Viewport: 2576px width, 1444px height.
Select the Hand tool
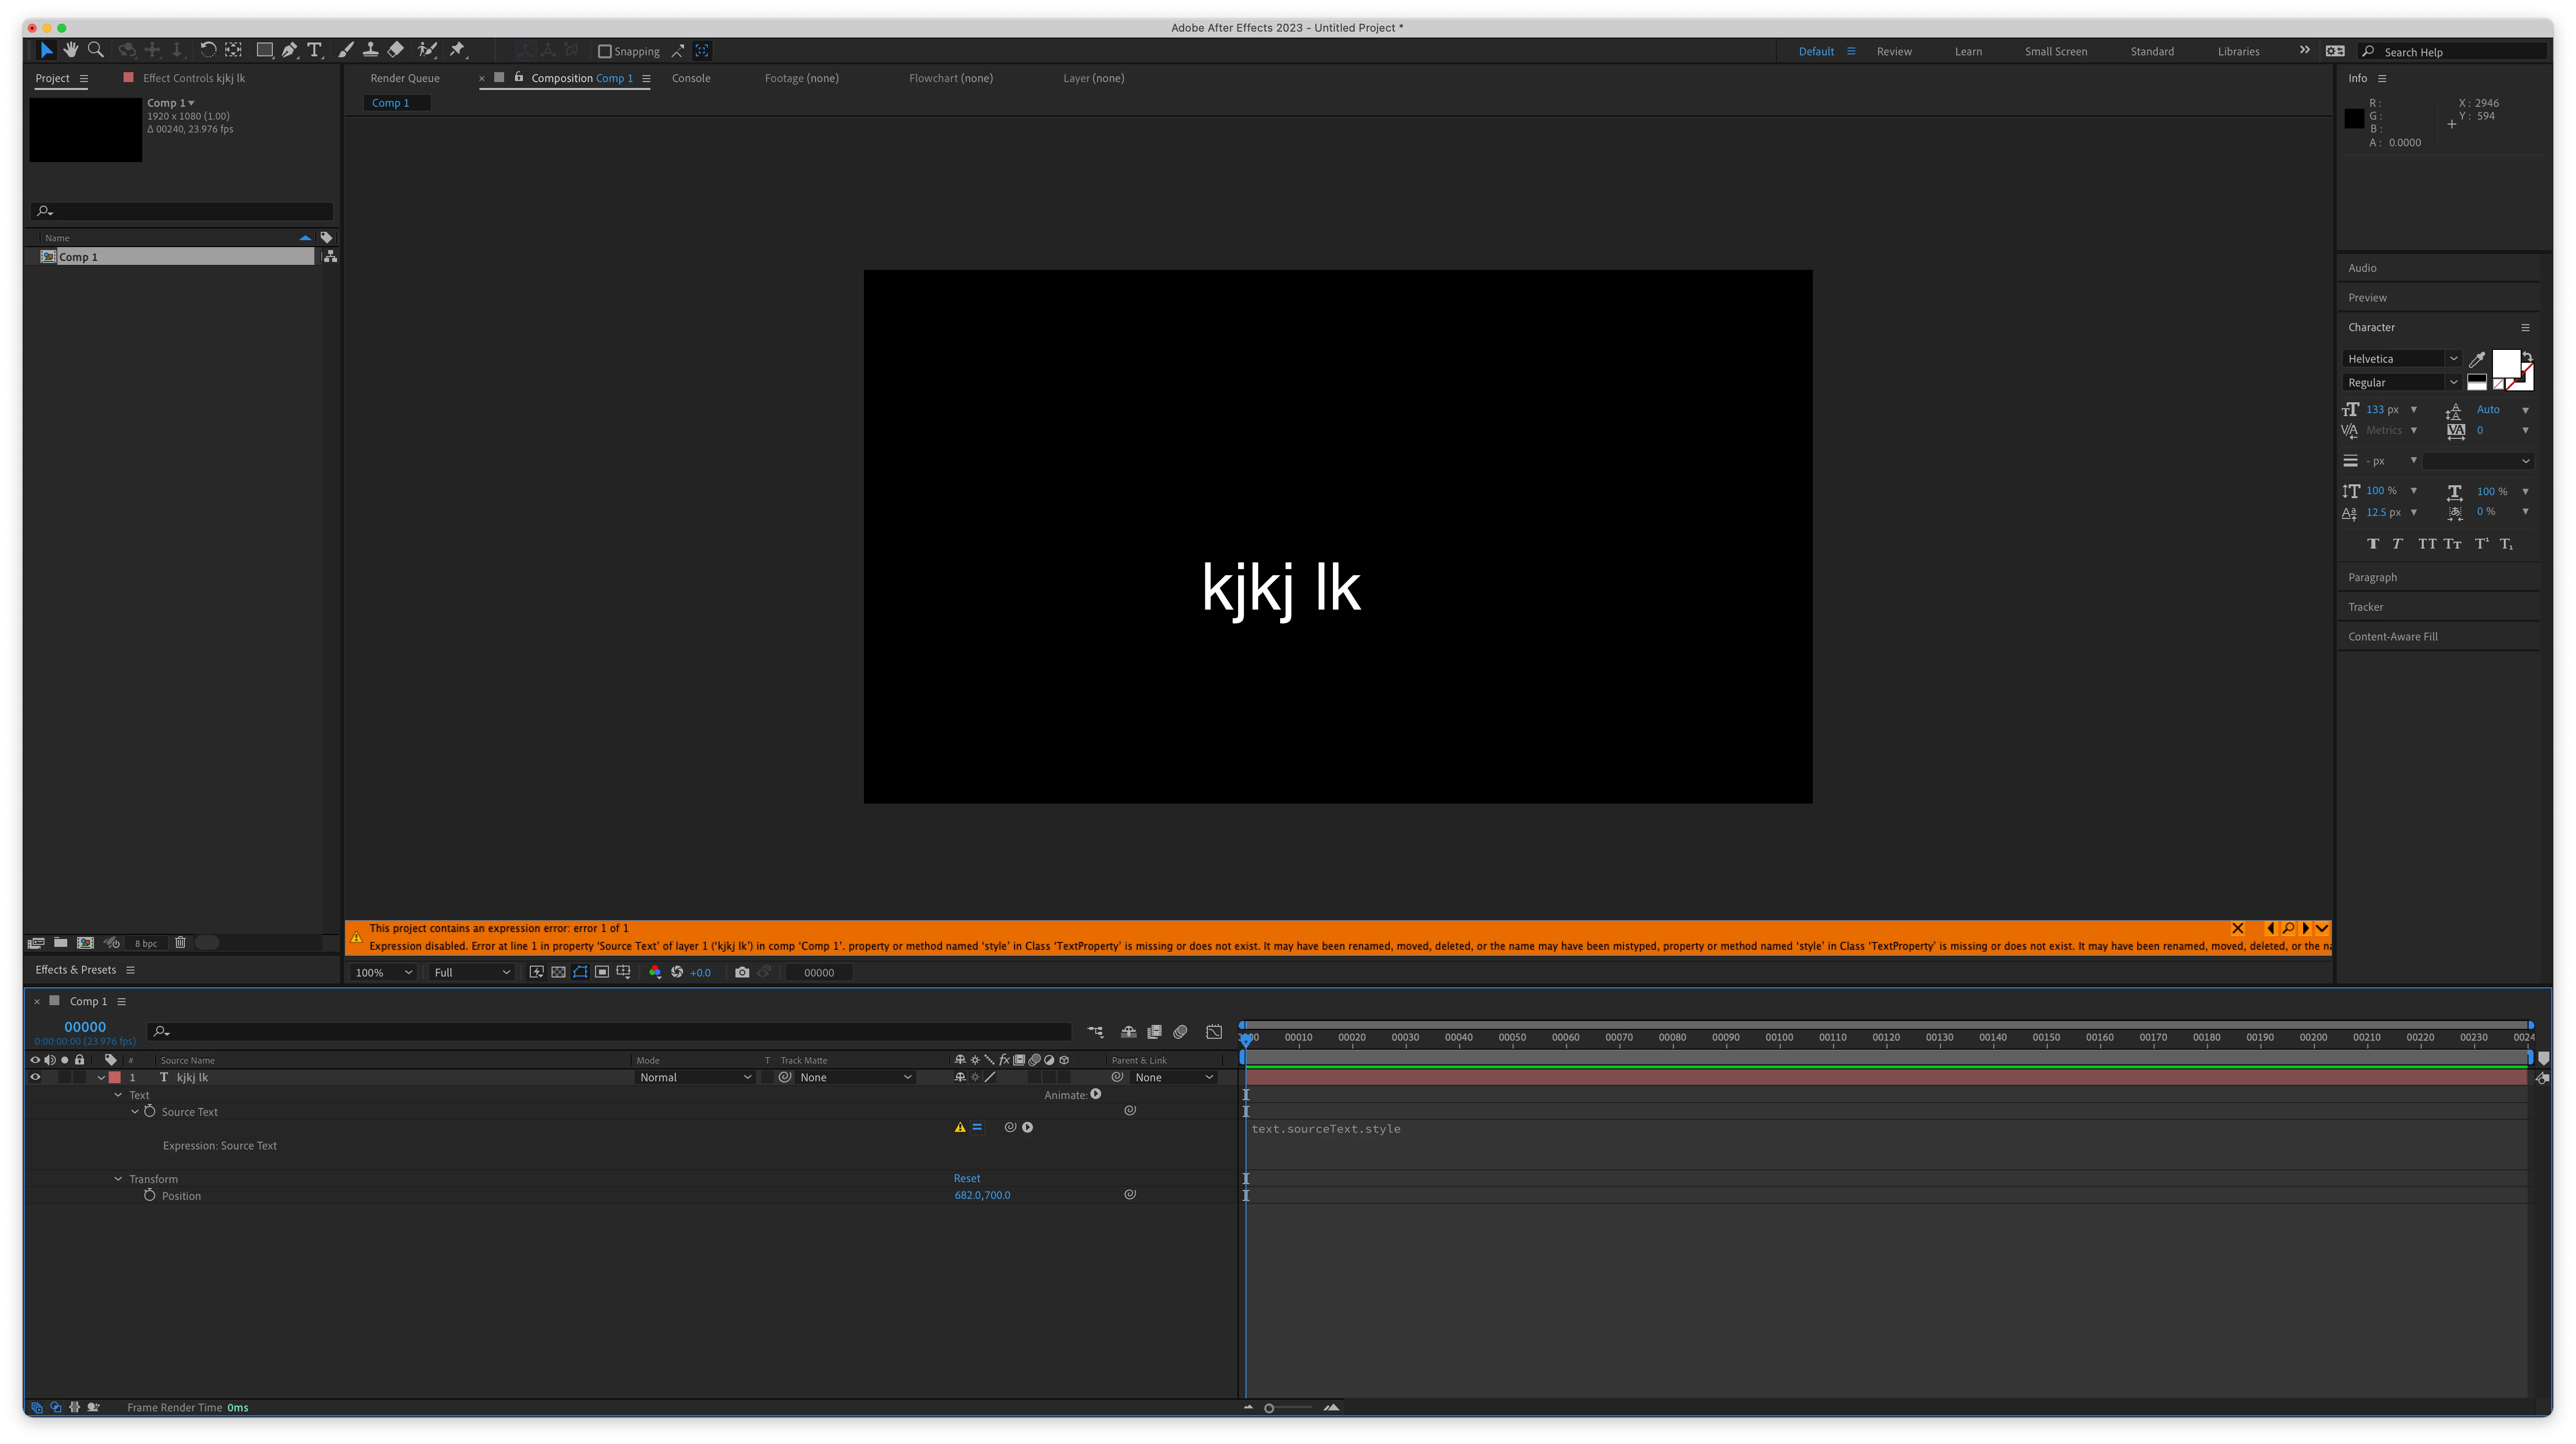pos(71,50)
